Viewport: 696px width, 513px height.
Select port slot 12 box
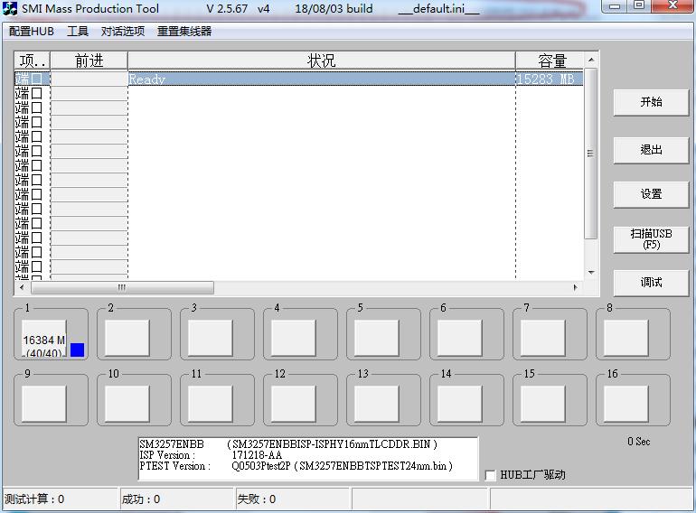(294, 404)
